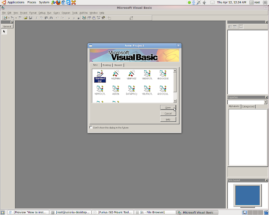
Task: Select the AXDOCEXE project type icon
Action: tap(163, 75)
